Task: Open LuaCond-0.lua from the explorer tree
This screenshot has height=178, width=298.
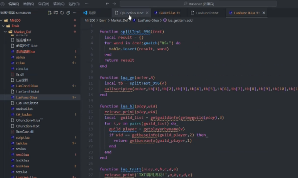Action: pyautogui.click(x=27, y=86)
